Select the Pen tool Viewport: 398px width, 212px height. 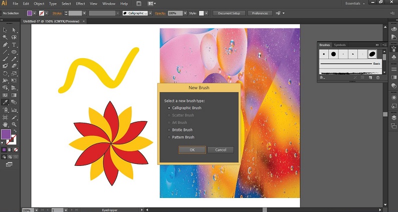coord(5,45)
